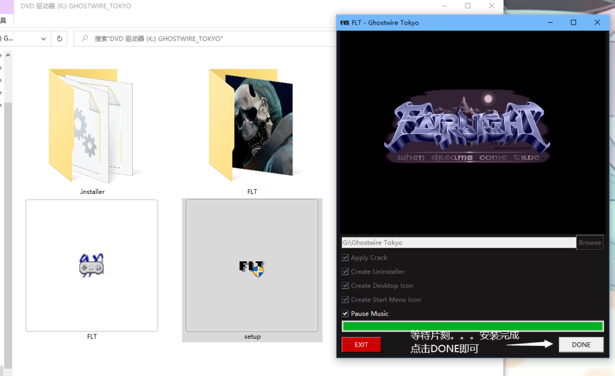Image resolution: width=615 pixels, height=376 pixels.
Task: Click the navigation pane up-scroll arrow
Action: click(x=8, y=55)
